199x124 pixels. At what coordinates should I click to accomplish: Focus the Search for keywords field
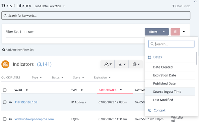[x=96, y=16]
